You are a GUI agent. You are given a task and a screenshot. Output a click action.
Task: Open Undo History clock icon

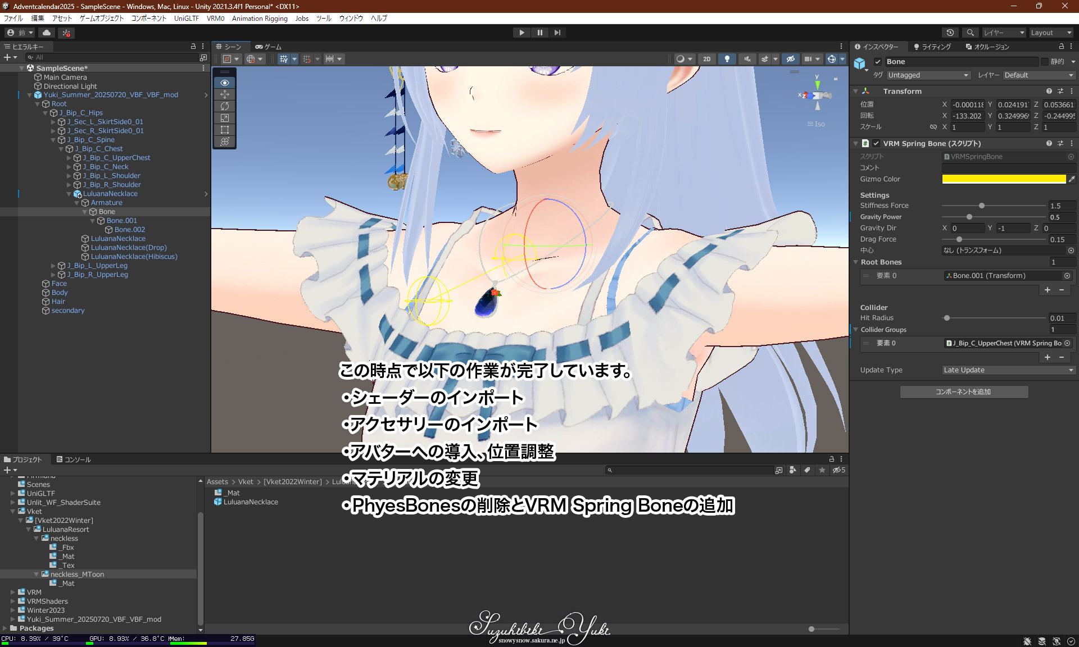pyautogui.click(x=950, y=33)
